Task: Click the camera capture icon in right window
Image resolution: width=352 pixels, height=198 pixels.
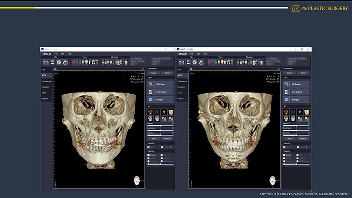Action: (x=182, y=62)
